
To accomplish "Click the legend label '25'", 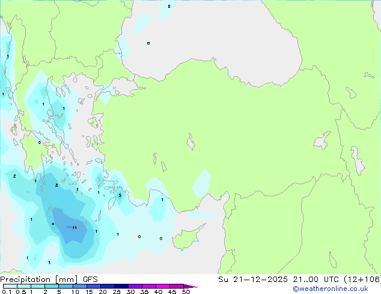I will pos(117,292).
